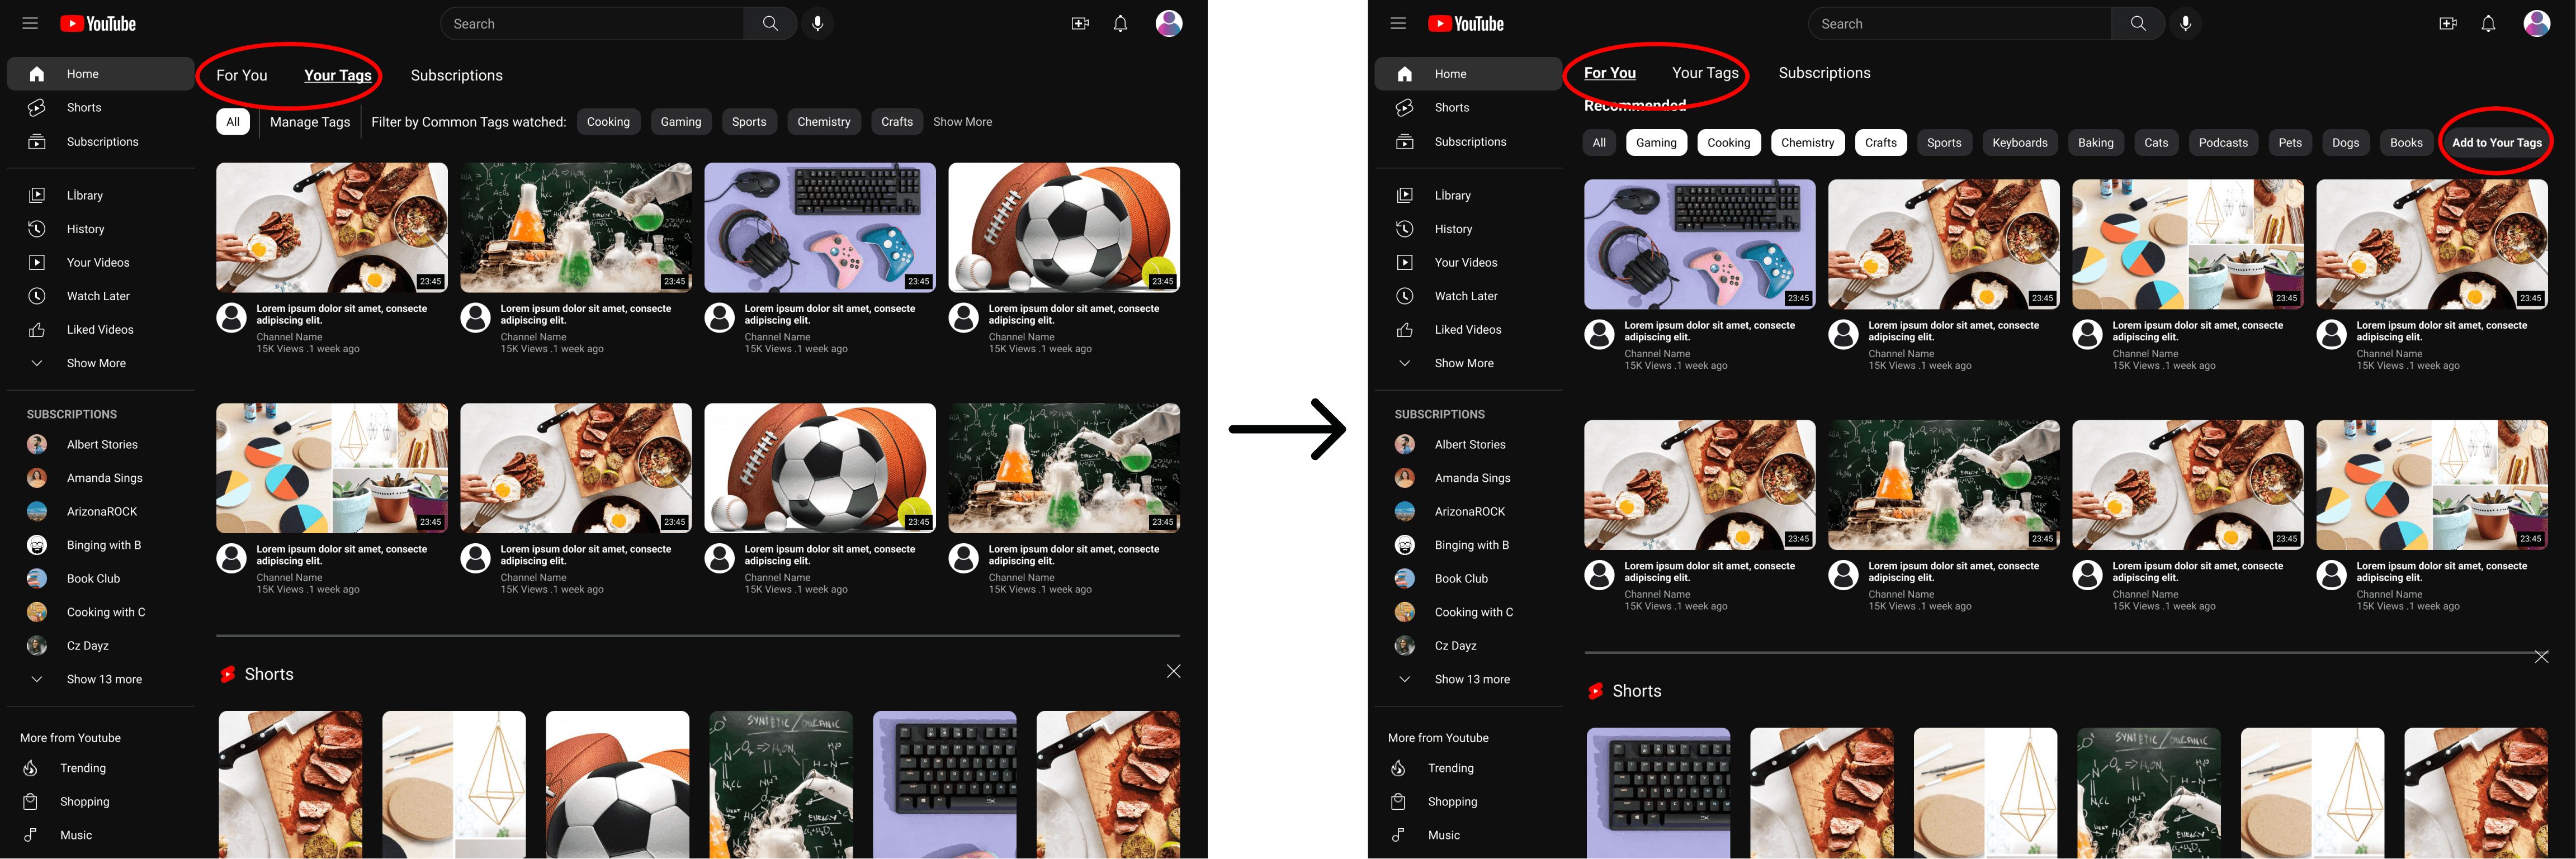Click the Create video icon in left mockup
This screenshot has height=859, width=2576.
(x=1079, y=23)
